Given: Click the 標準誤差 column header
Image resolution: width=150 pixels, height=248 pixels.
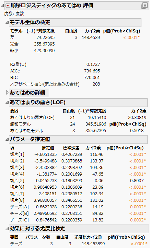Looking at the screenshot, I should (71, 148).
